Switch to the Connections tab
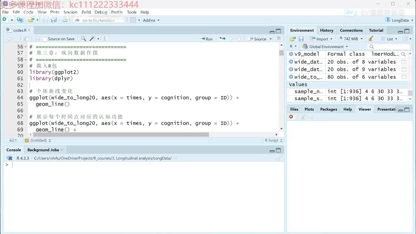This screenshot has height=234, width=416. [x=351, y=30]
